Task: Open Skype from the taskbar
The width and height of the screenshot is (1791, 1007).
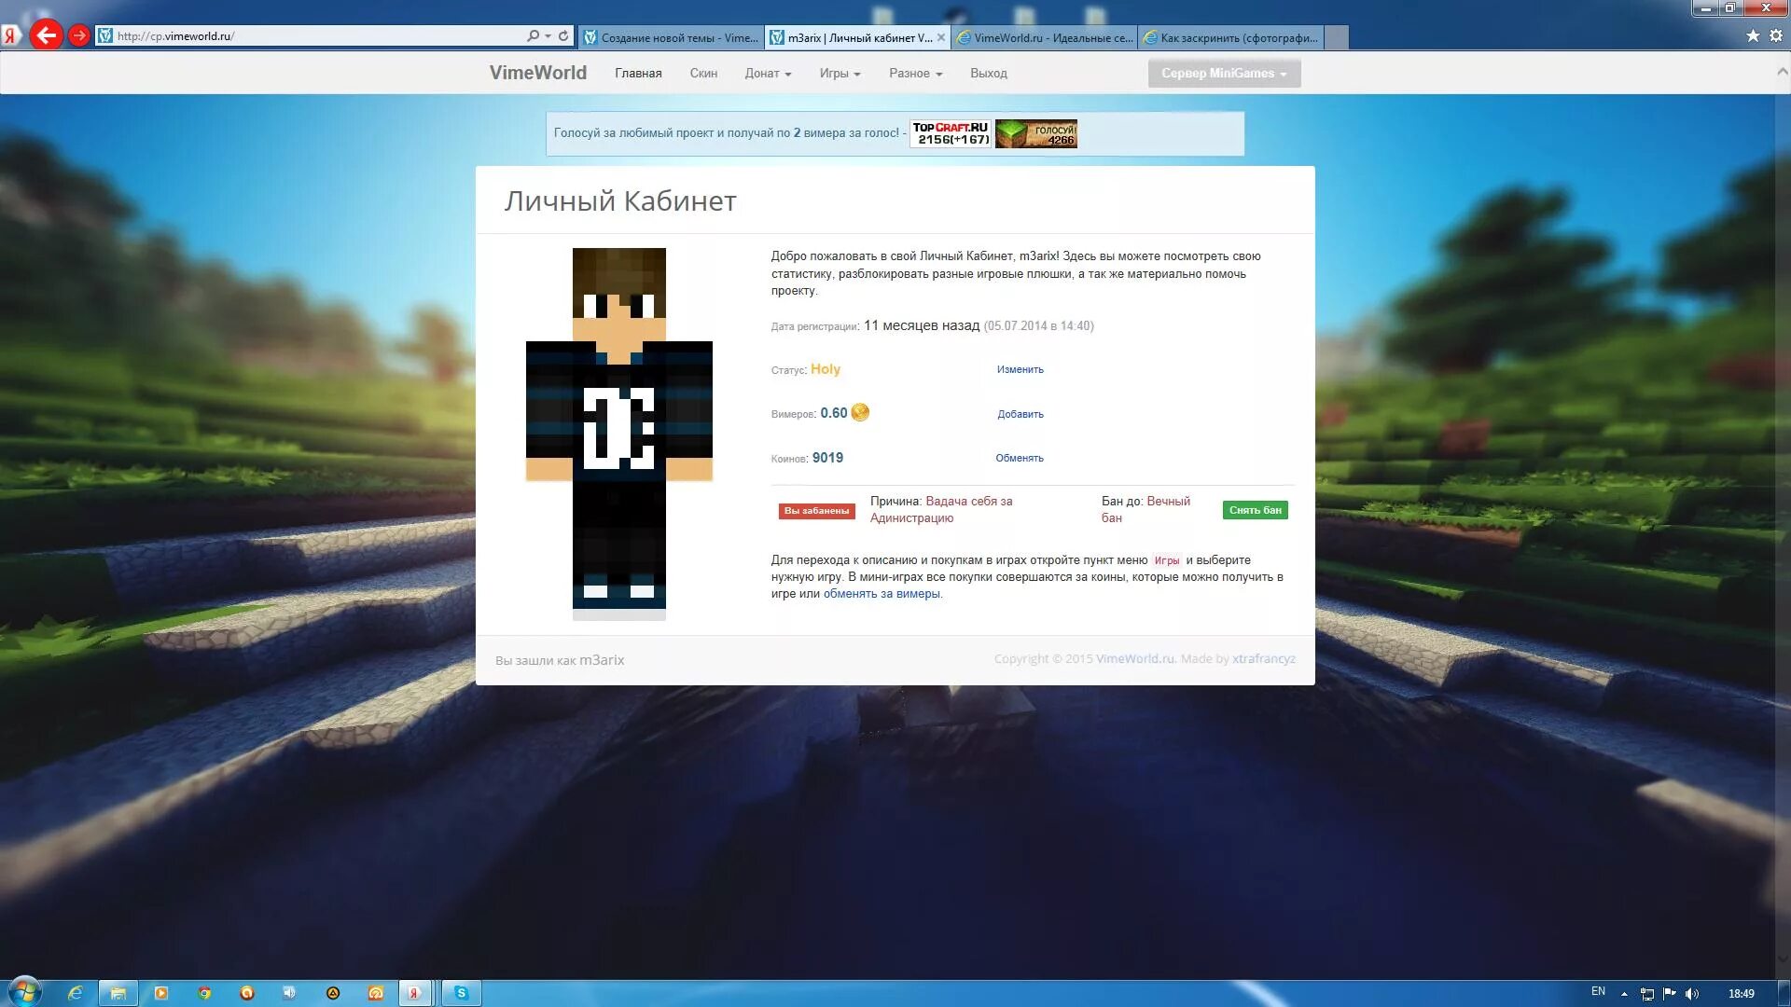Action: 461,993
